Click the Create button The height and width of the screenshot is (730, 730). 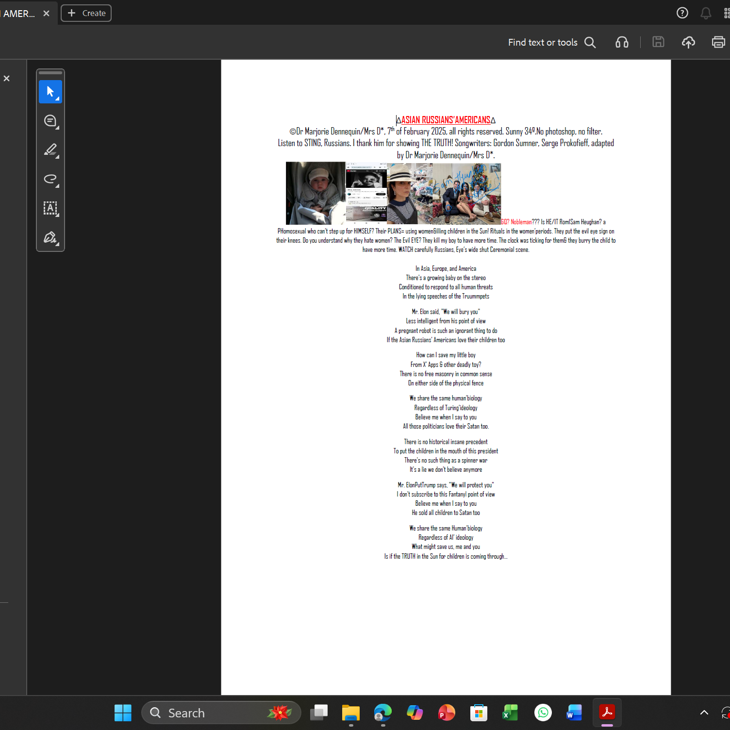pyautogui.click(x=86, y=13)
